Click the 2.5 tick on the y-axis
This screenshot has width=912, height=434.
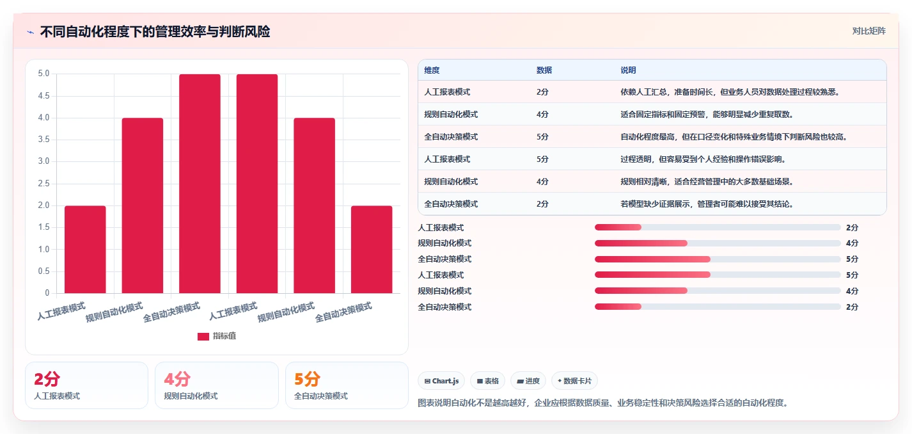click(x=43, y=184)
